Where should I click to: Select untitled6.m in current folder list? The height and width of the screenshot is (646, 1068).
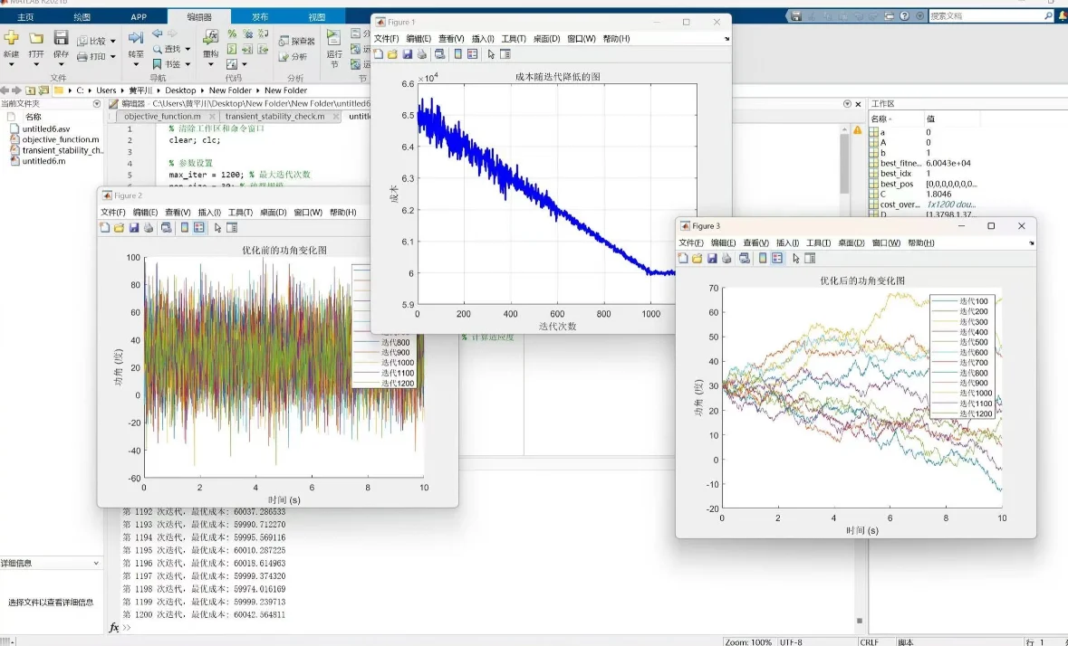pyautogui.click(x=43, y=161)
